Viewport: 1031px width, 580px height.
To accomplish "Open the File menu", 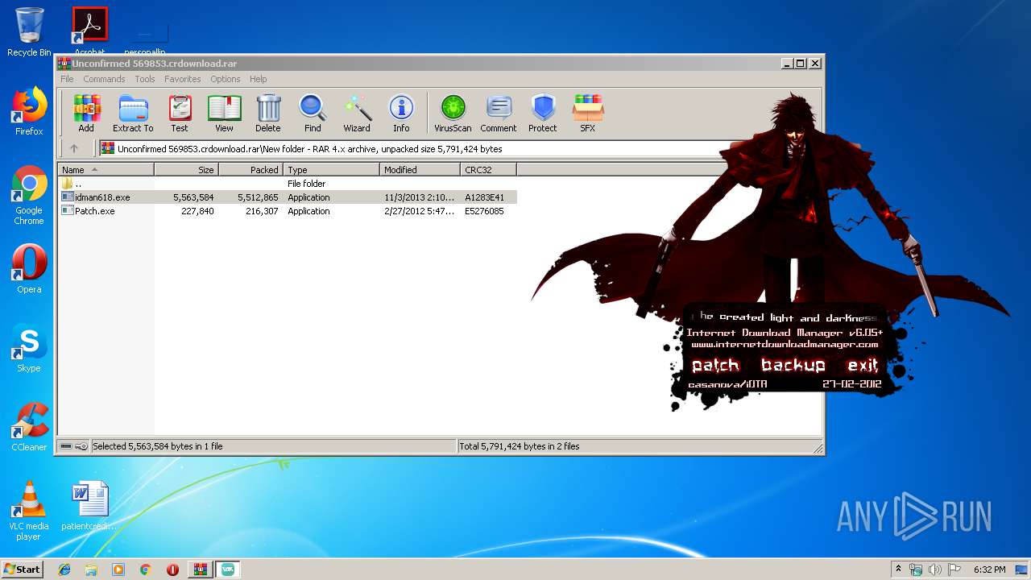I will [x=67, y=79].
